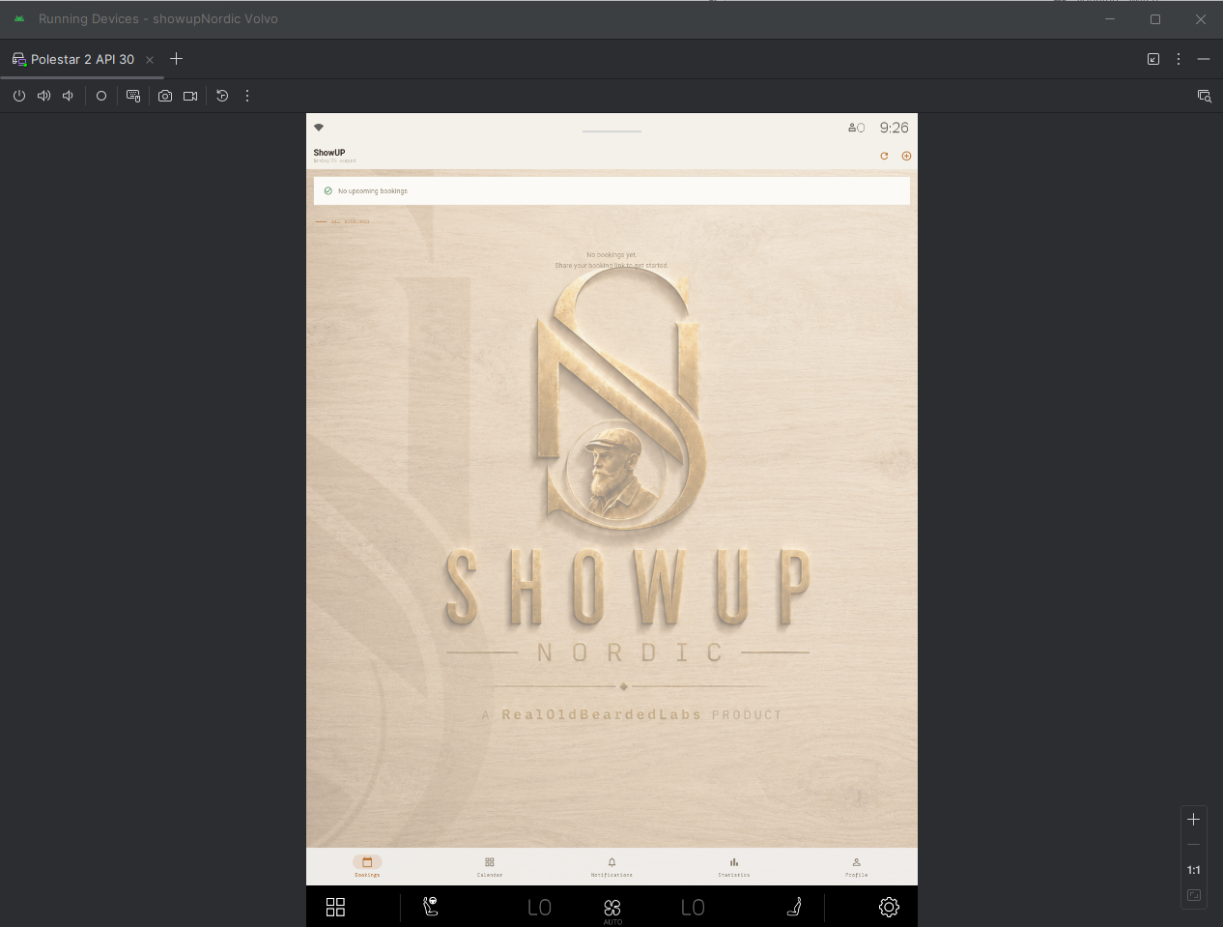Screen dimensions: 1223x927
Task: Open device mirroring settings icon at right
Action: tap(1204, 96)
